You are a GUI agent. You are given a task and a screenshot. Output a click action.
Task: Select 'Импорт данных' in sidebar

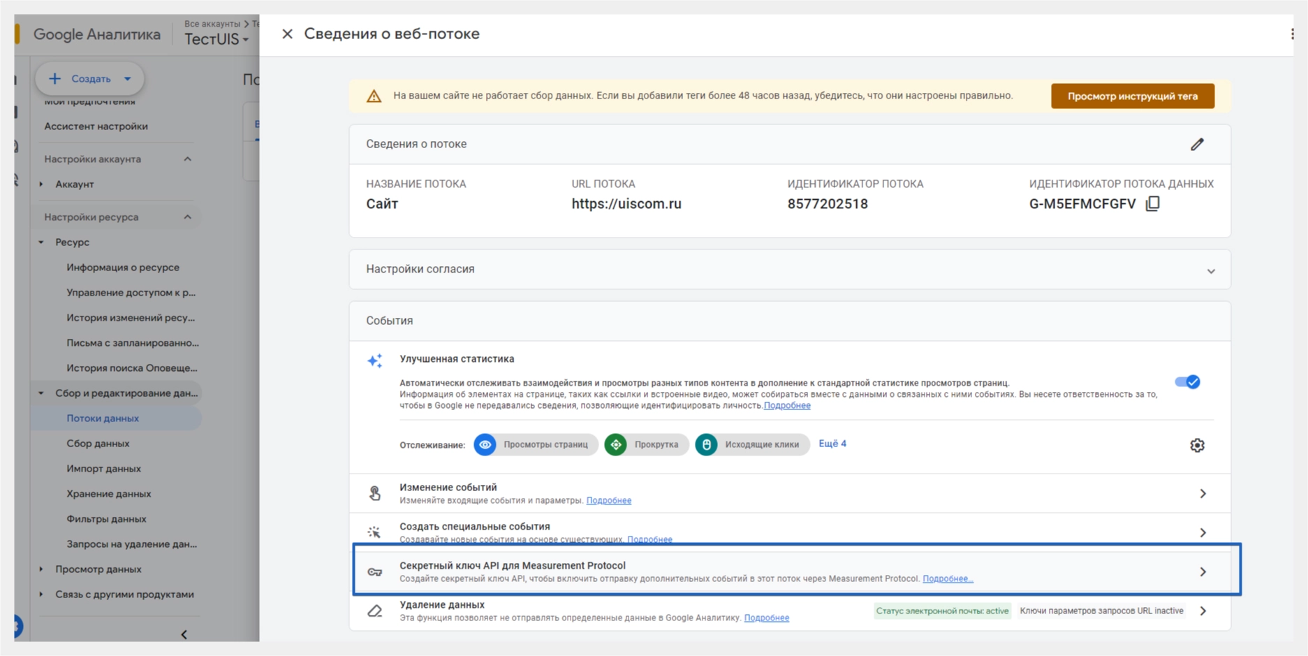pos(103,469)
